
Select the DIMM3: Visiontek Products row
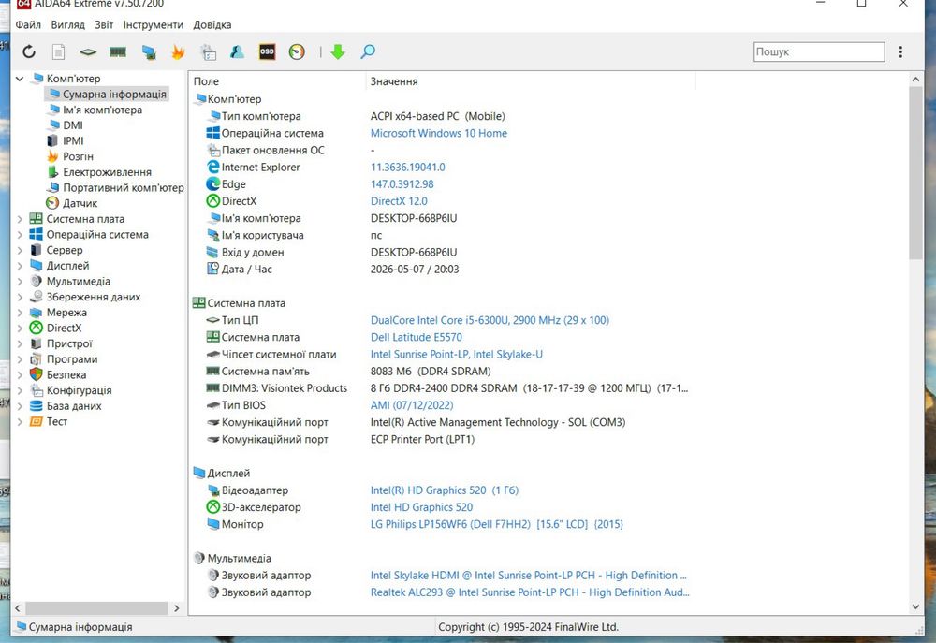coord(442,388)
